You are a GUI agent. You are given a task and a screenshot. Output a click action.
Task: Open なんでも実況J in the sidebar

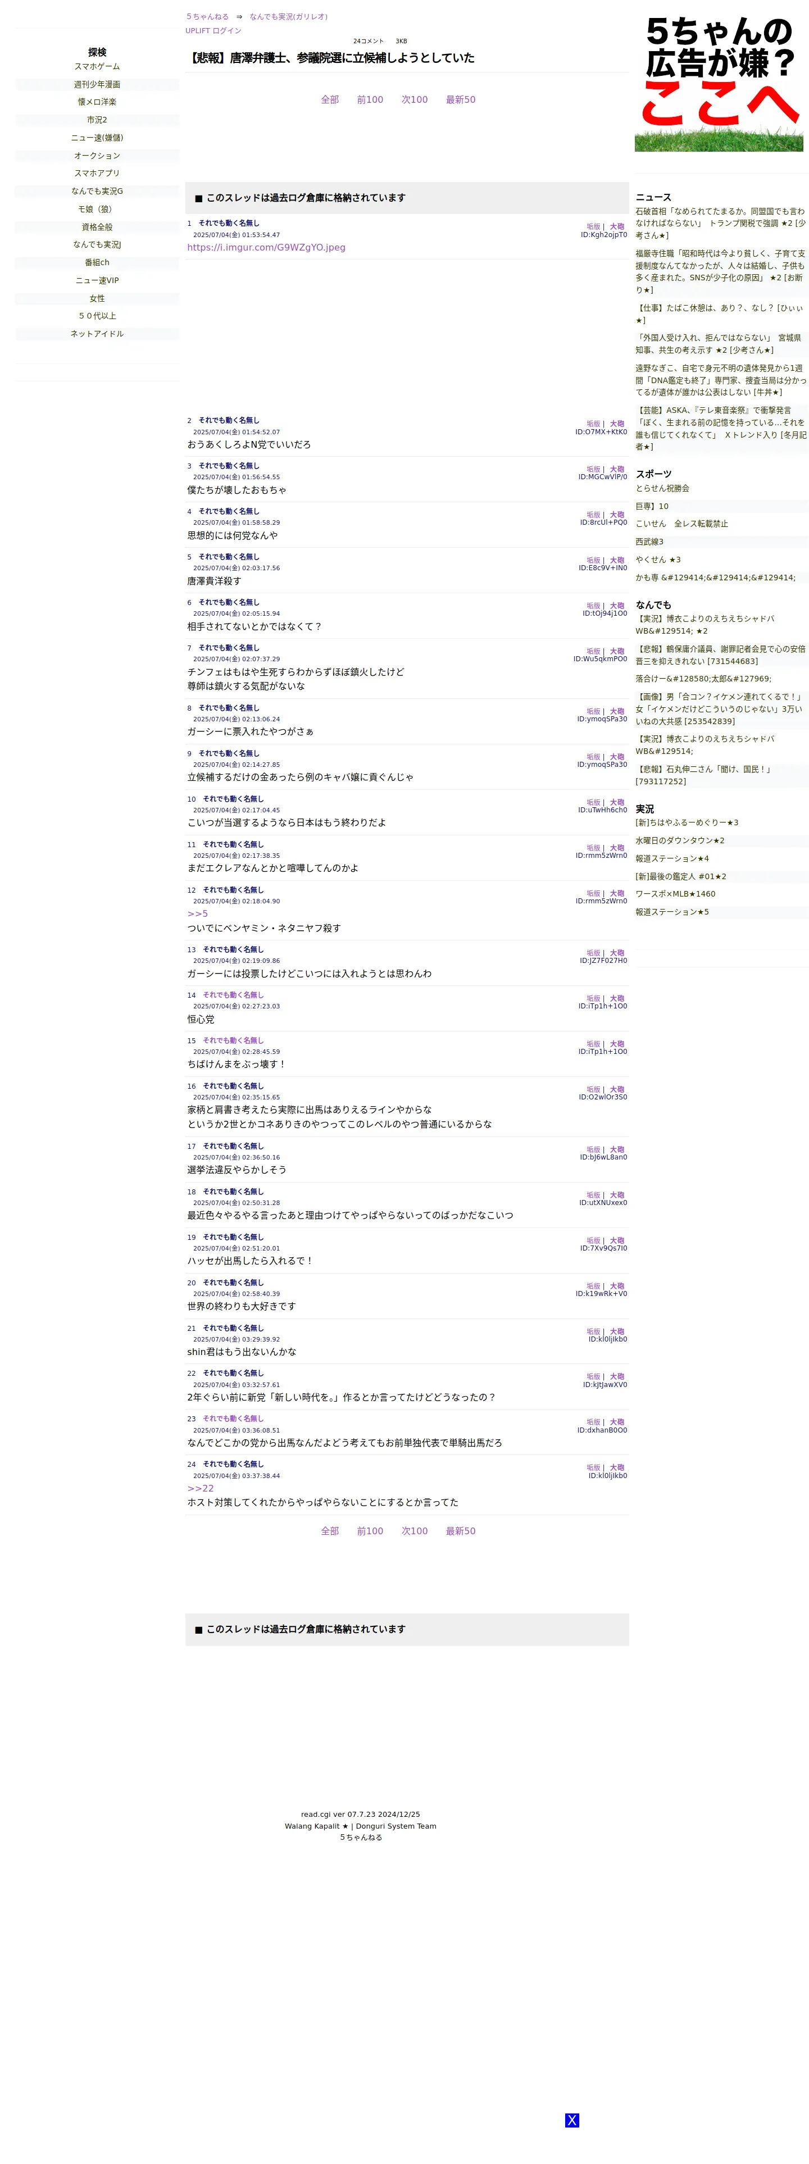pos(97,246)
